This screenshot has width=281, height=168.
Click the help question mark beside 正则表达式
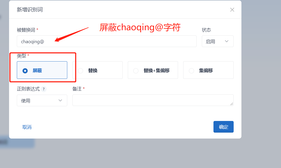[44, 89]
